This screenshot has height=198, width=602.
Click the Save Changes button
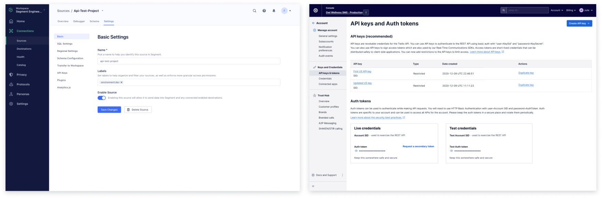pyautogui.click(x=109, y=110)
